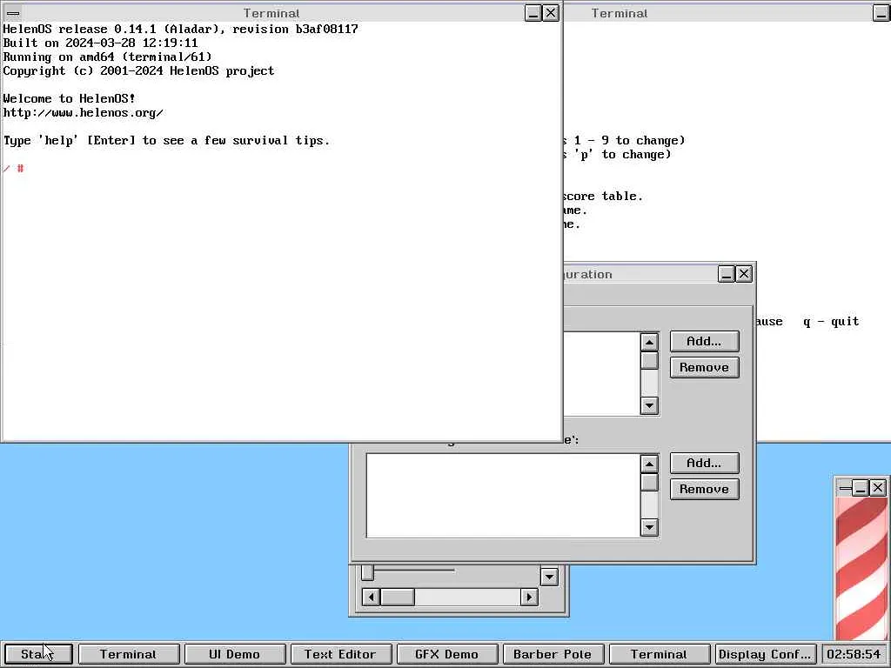The height and width of the screenshot is (668, 891).
Task: Close the Display Configuration window
Action: (744, 274)
